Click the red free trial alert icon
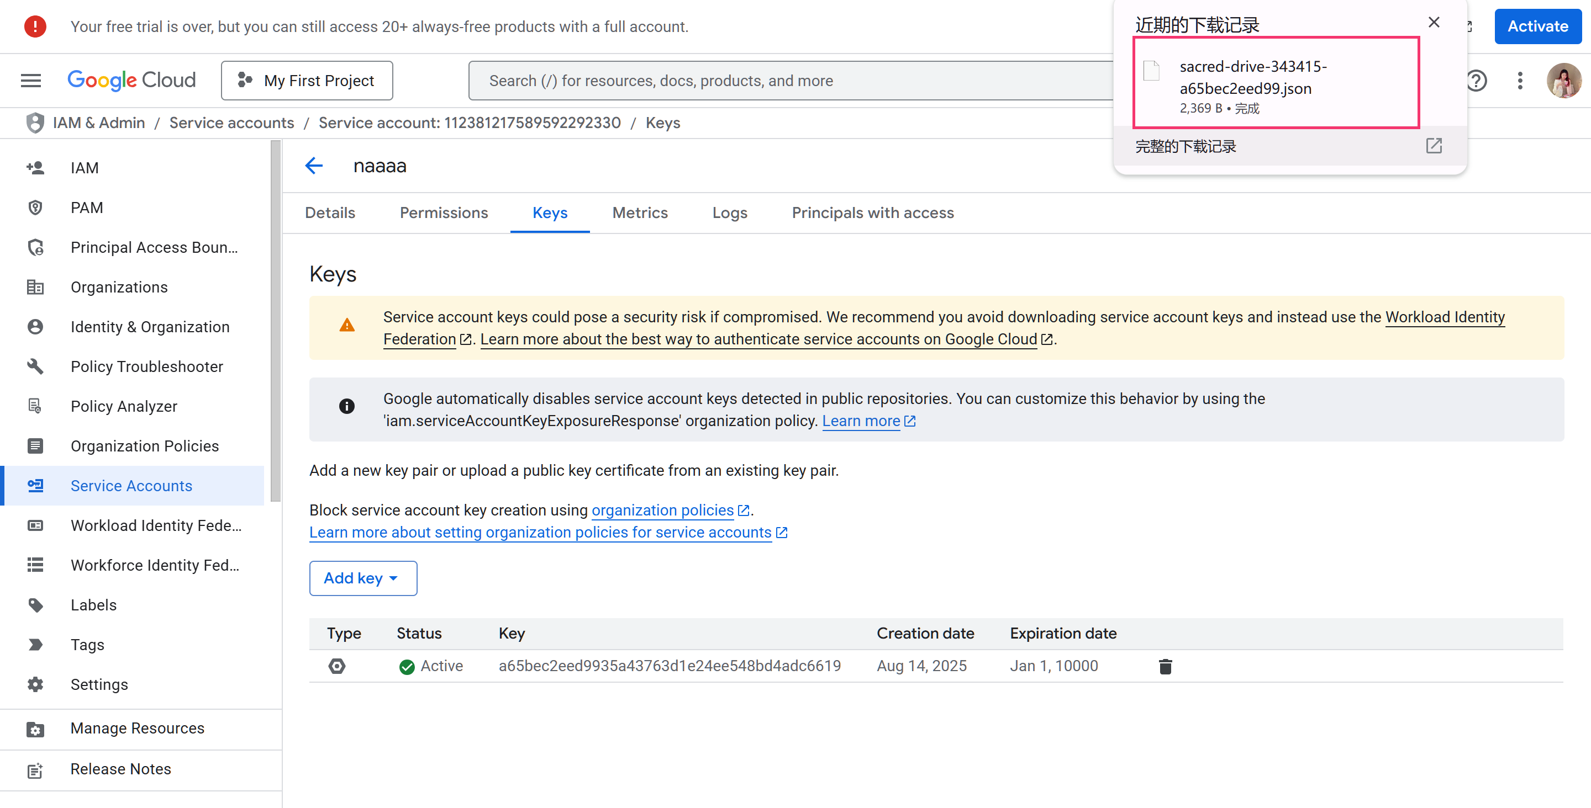 click(x=35, y=26)
